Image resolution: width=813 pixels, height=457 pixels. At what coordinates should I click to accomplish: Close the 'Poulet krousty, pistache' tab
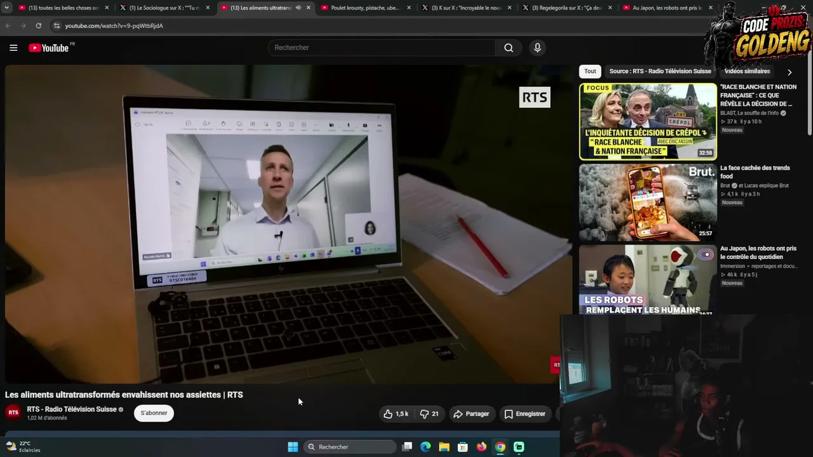point(409,8)
